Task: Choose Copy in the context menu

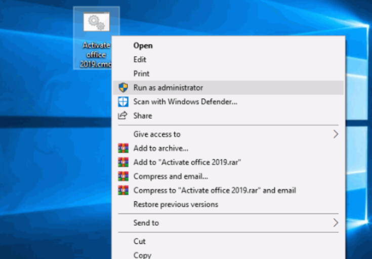Action: pyautogui.click(x=228, y=255)
